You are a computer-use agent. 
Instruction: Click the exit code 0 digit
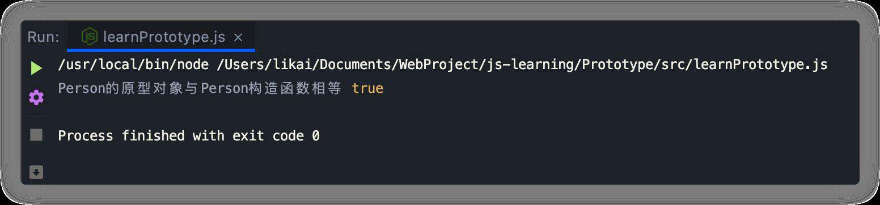[316, 136]
